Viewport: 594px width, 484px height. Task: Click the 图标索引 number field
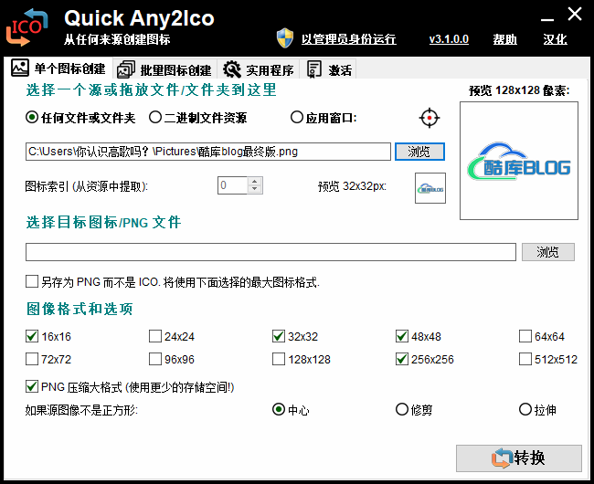tap(233, 185)
